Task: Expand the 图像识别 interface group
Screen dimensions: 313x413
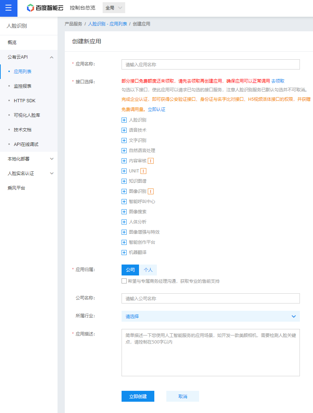Action: (124, 191)
